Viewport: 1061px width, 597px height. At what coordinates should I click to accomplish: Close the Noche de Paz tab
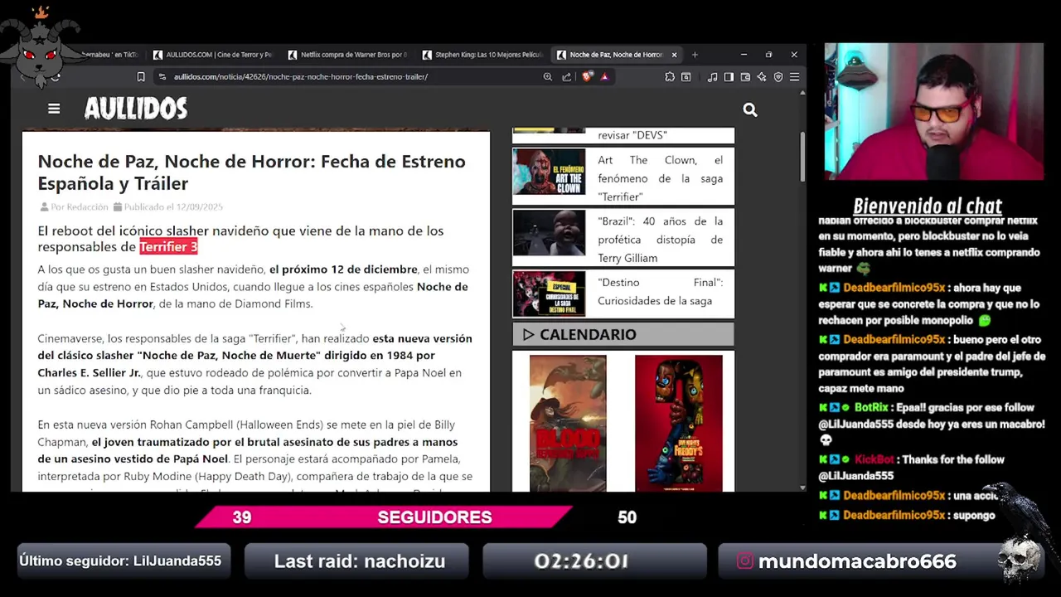(x=674, y=55)
